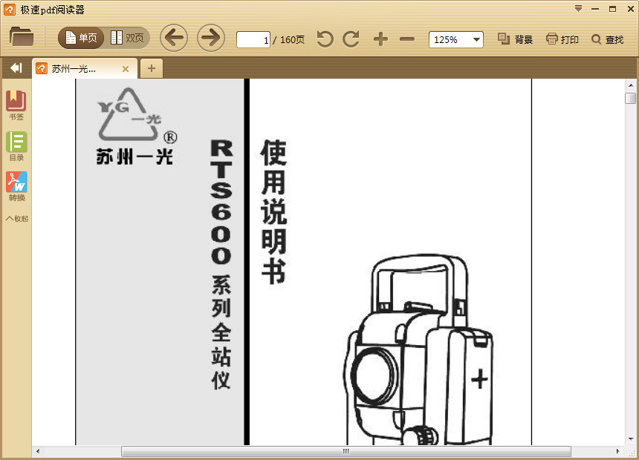Open the table of contents (目录)
Image resolution: width=639 pixels, height=460 pixels.
coord(16,146)
